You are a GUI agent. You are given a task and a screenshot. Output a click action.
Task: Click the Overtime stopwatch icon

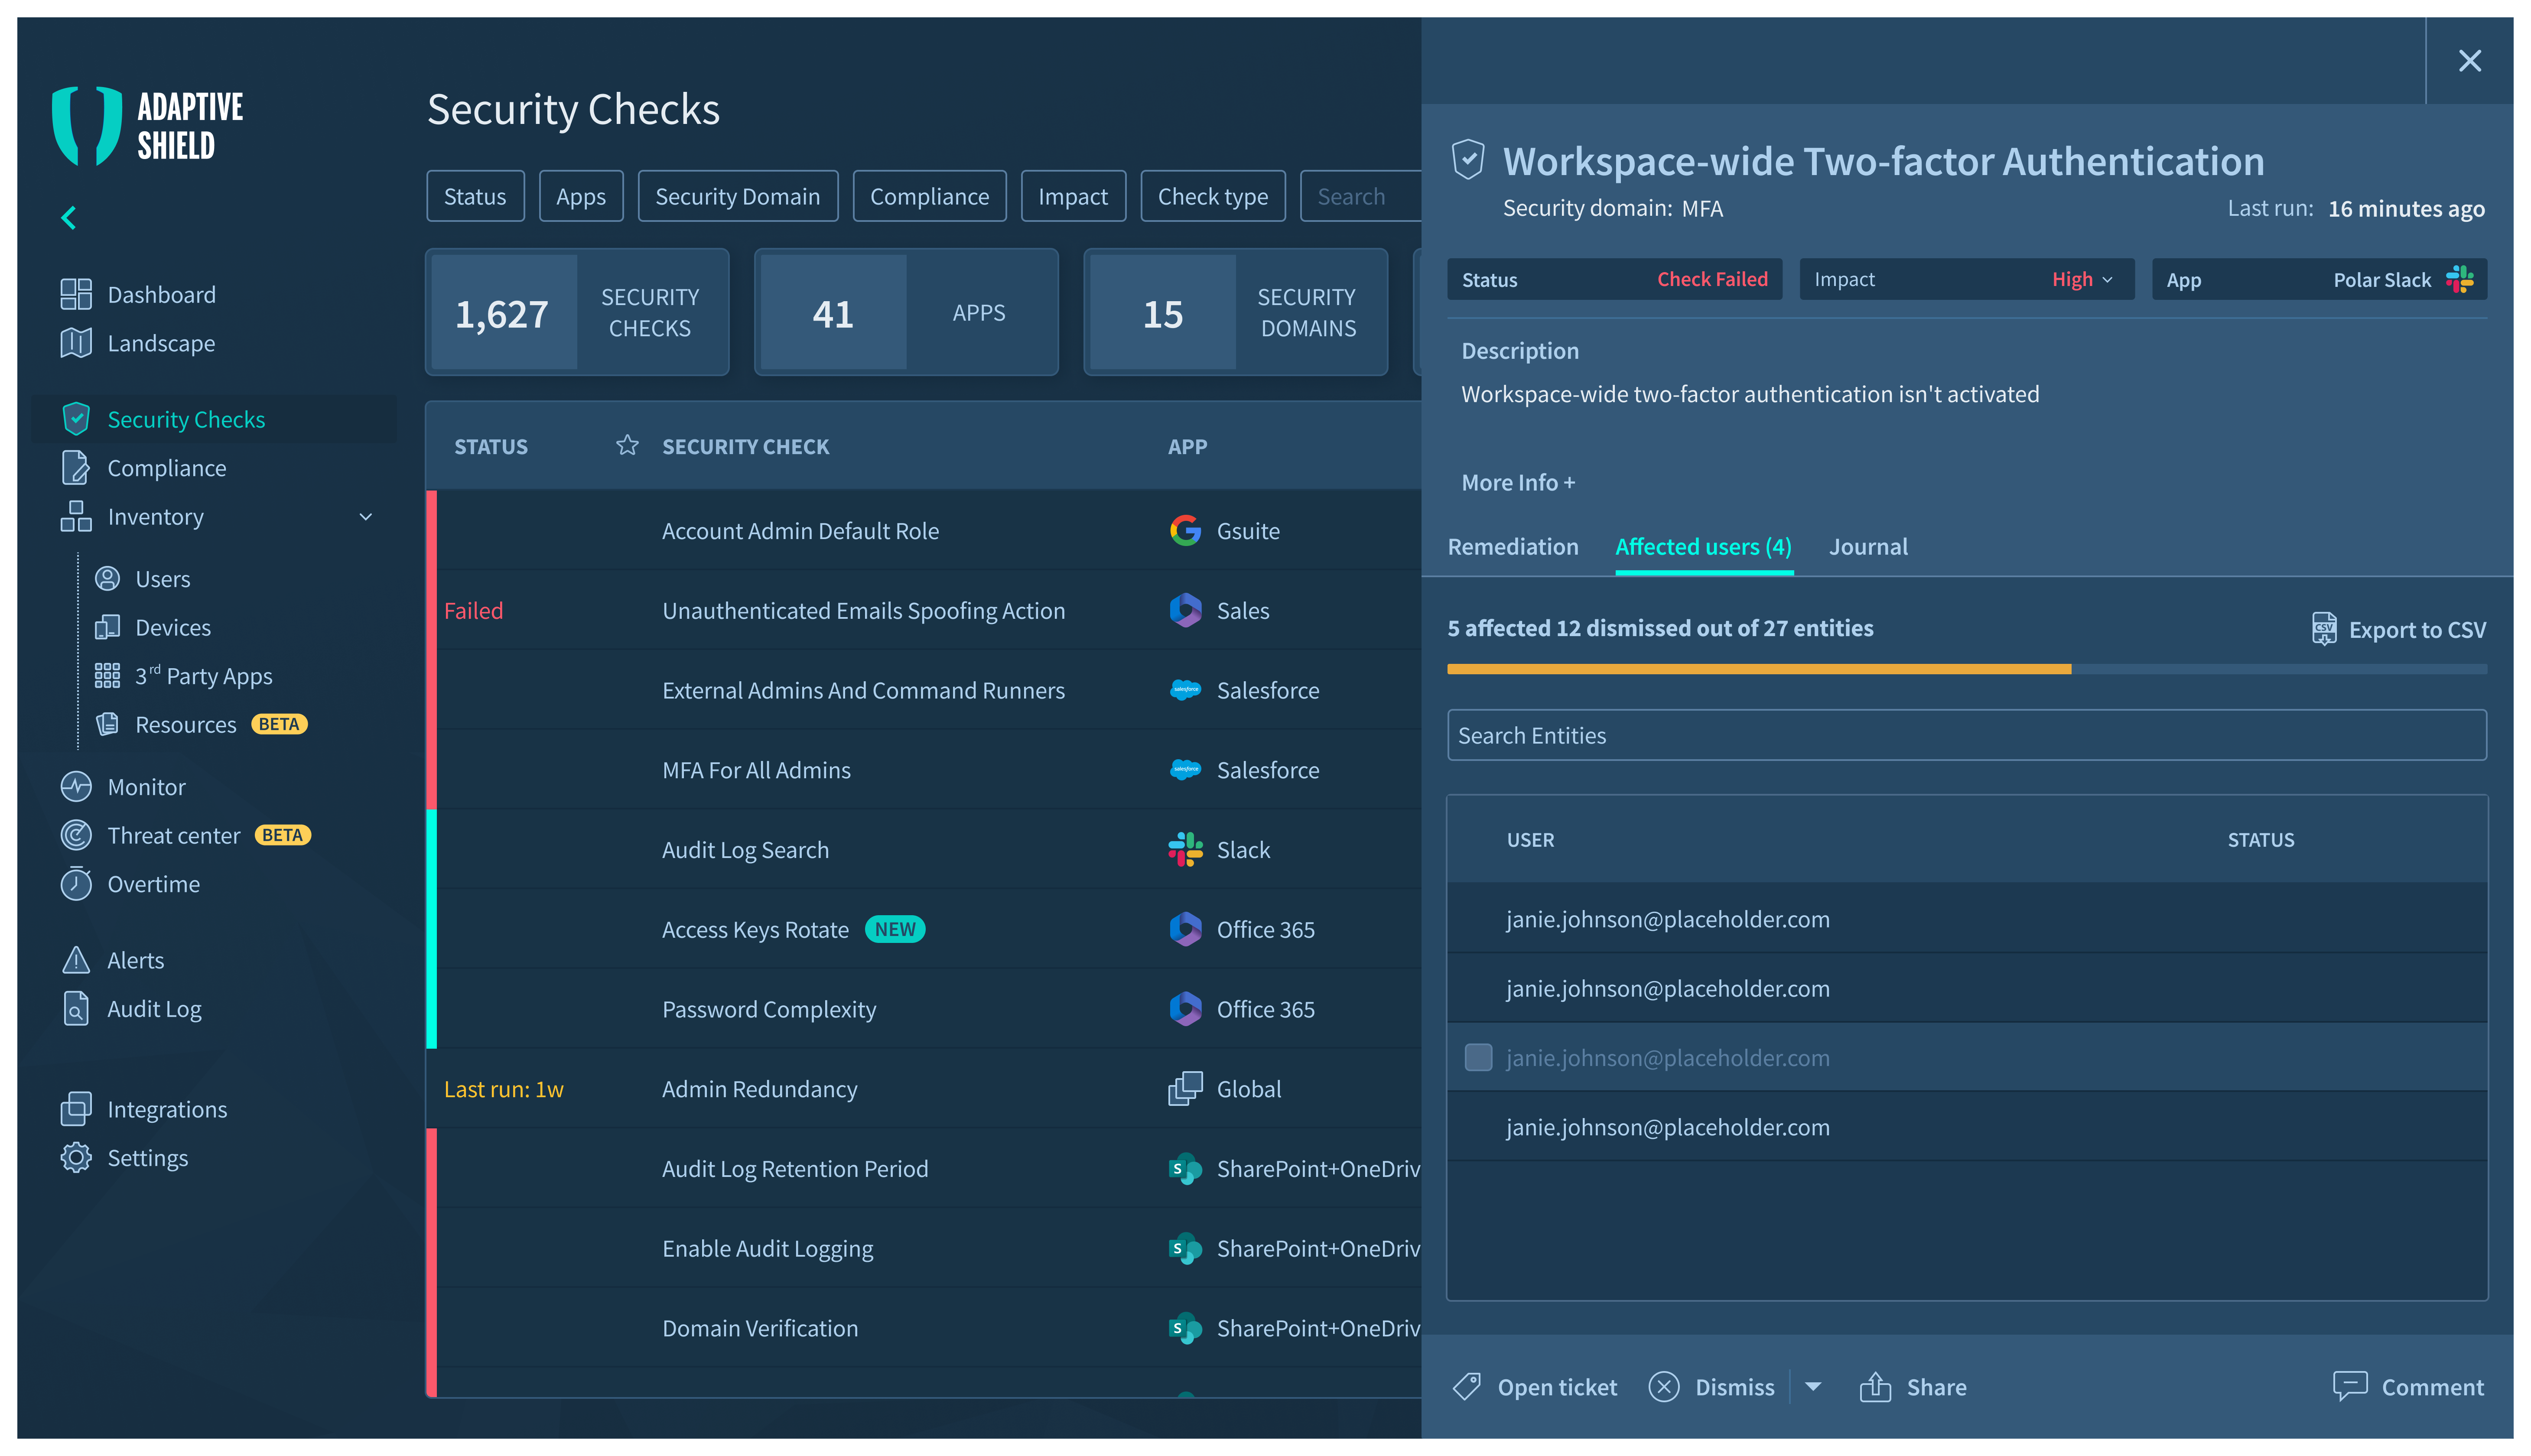point(76,884)
